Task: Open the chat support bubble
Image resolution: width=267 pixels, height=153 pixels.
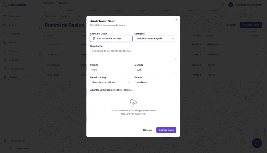Action: [x=257, y=143]
